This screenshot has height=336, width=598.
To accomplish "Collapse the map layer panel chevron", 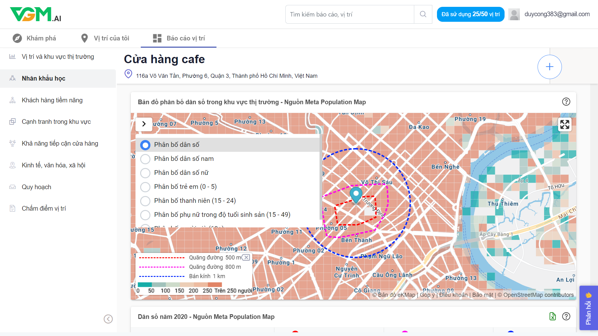I will [144, 124].
